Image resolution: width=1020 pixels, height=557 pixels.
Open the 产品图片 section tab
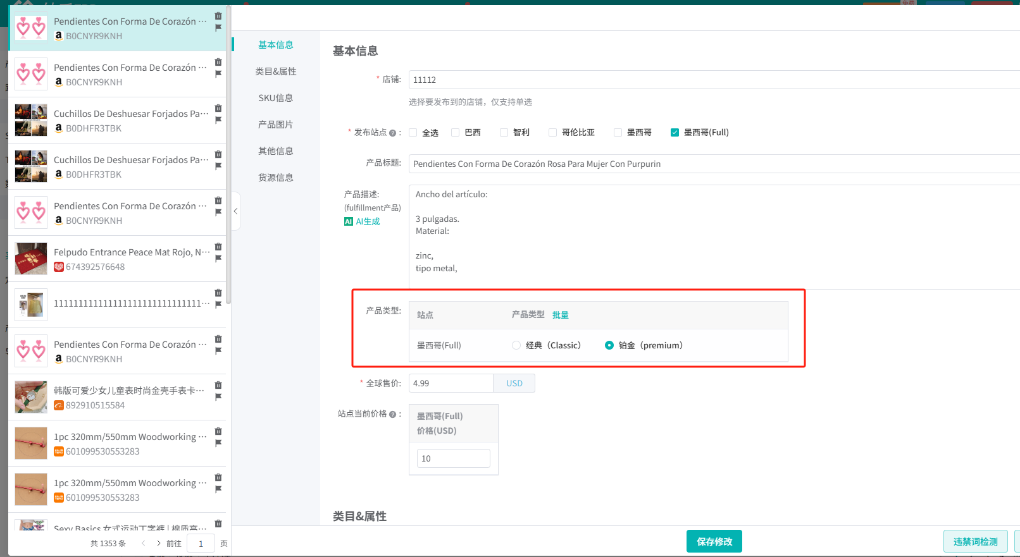pyautogui.click(x=275, y=125)
